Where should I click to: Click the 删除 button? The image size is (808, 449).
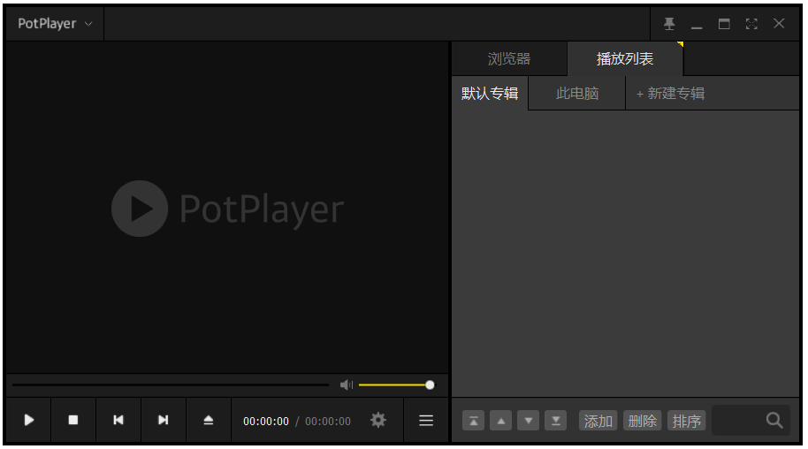pyautogui.click(x=643, y=421)
